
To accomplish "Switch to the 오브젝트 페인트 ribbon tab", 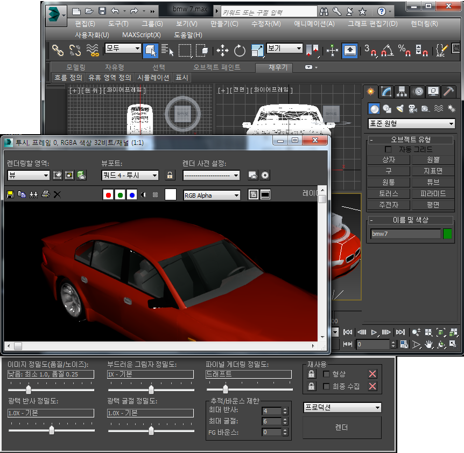I will pyautogui.click(x=217, y=67).
